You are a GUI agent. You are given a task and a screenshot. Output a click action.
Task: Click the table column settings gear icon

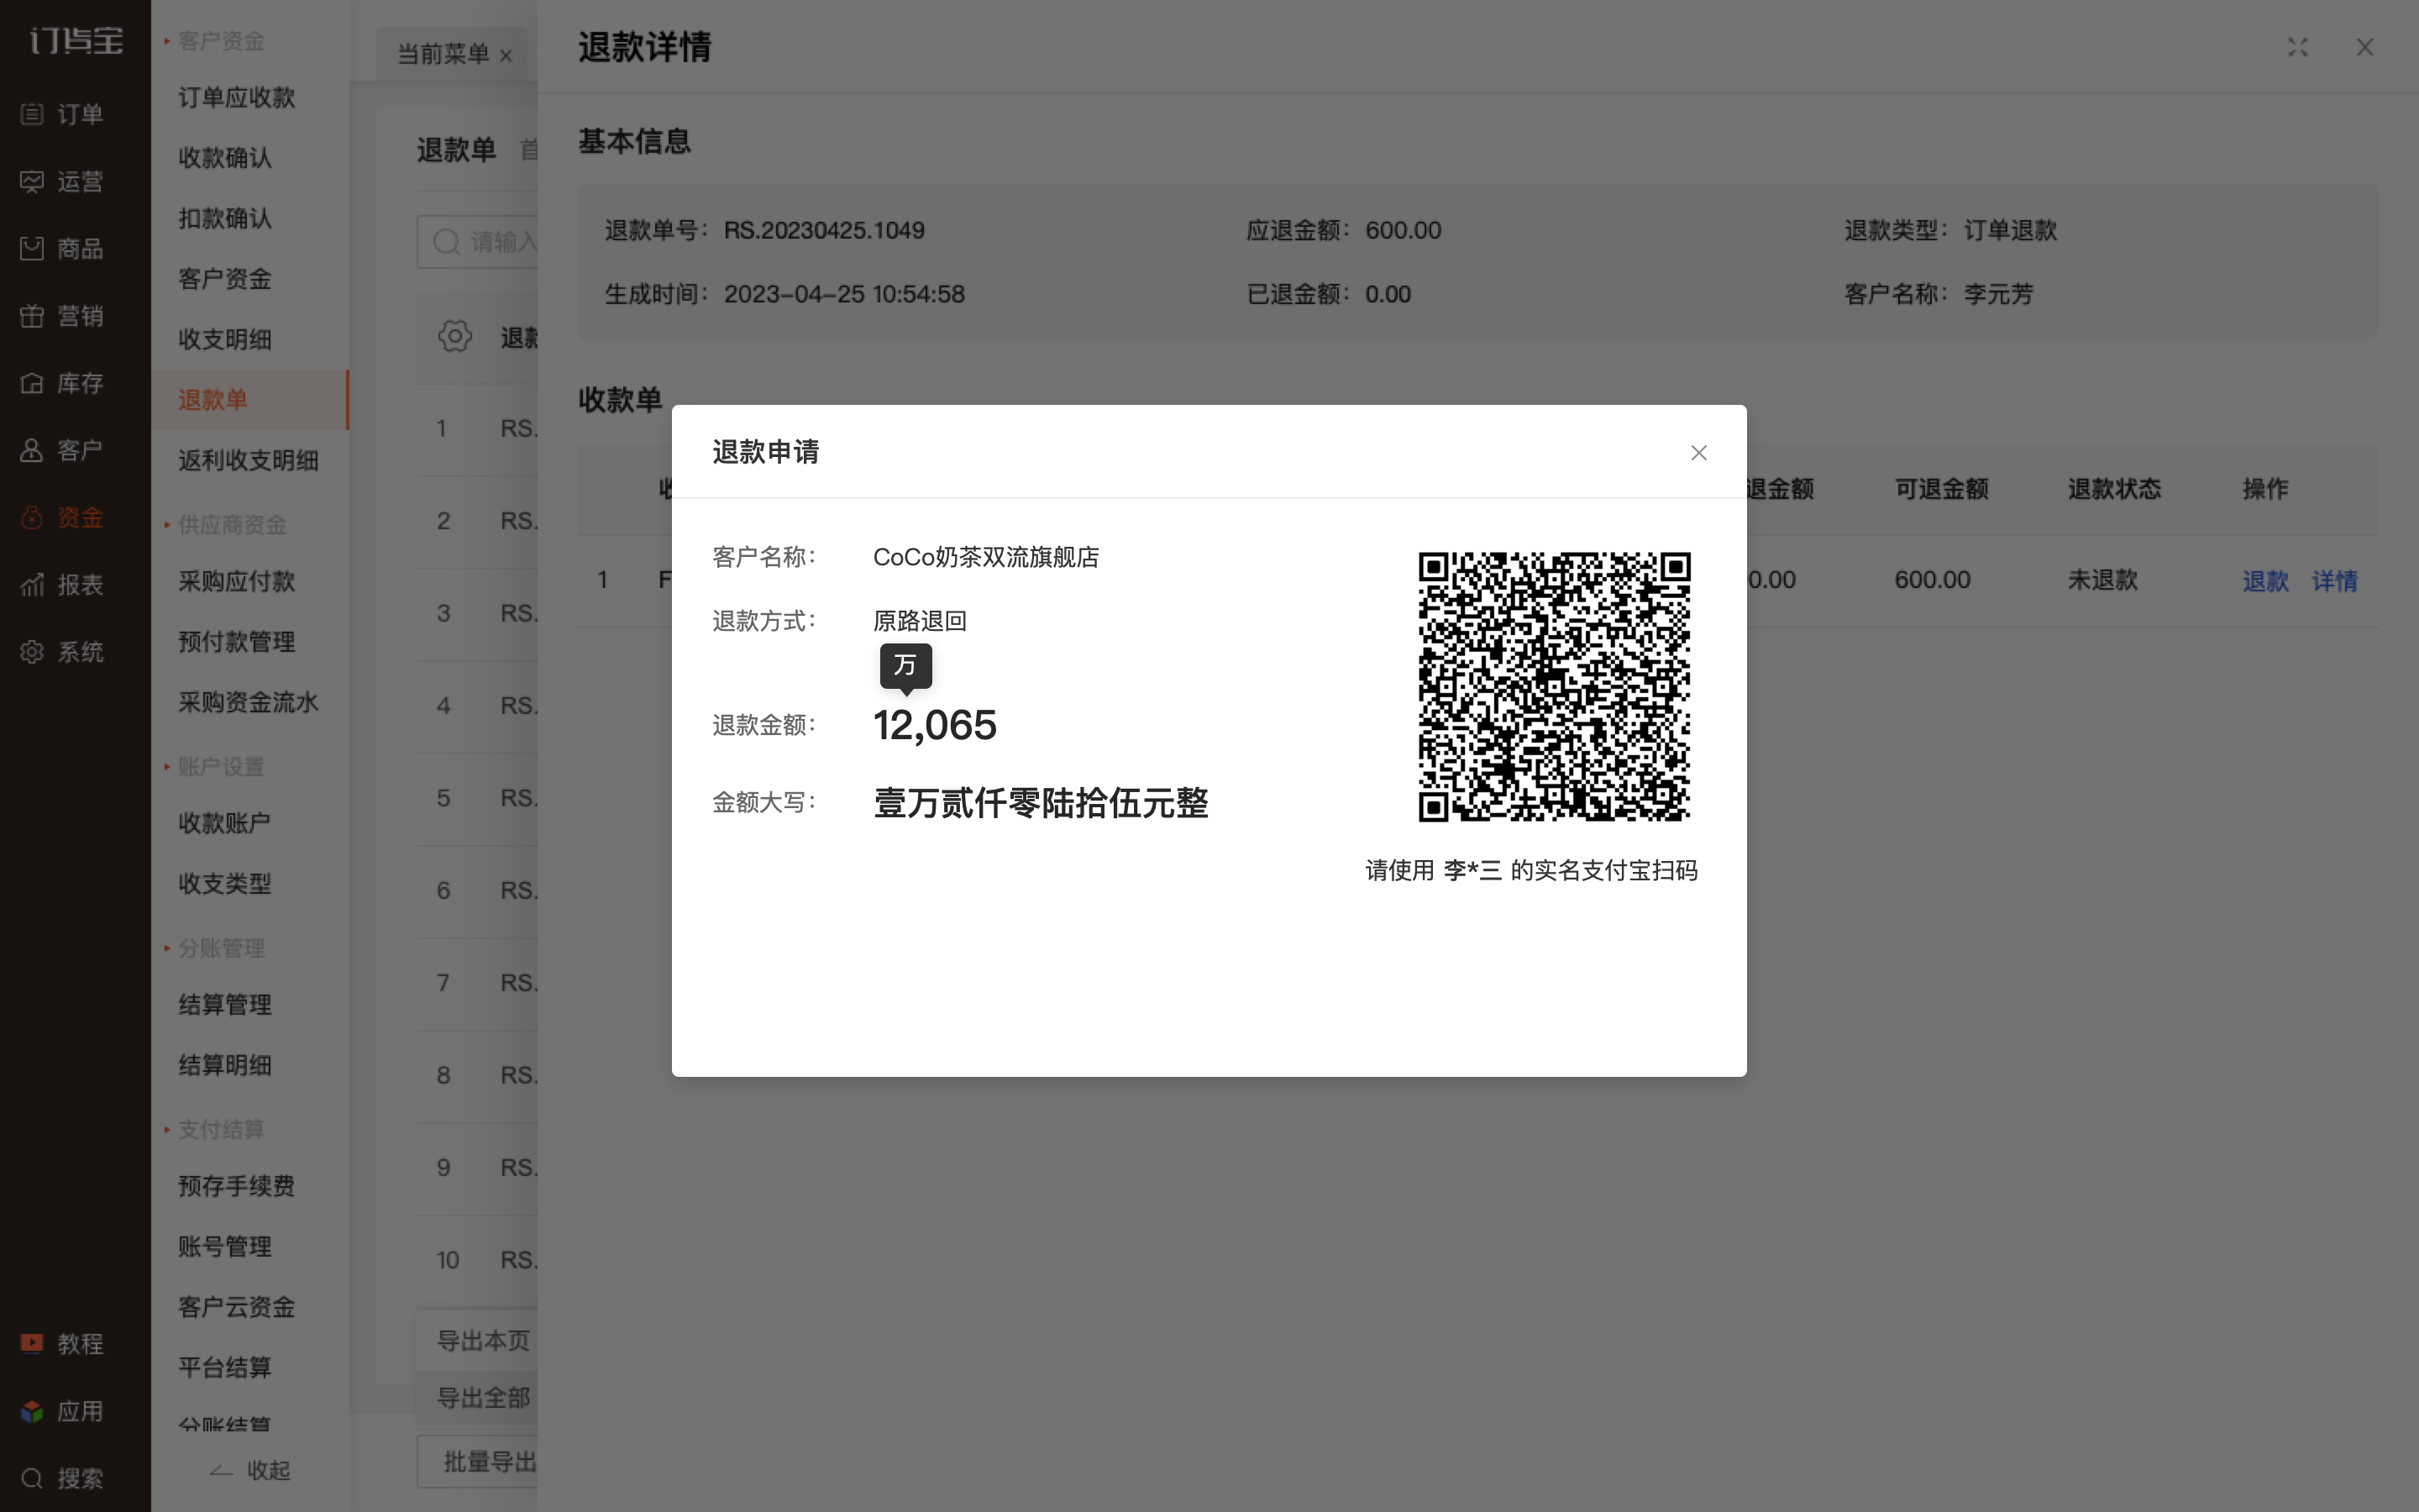pyautogui.click(x=454, y=336)
